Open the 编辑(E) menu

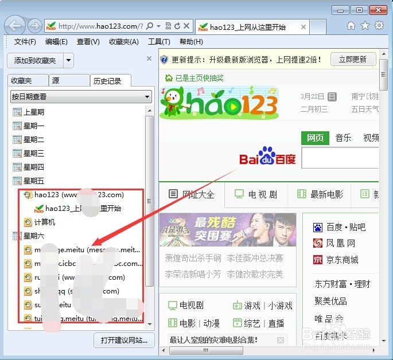[x=56, y=41]
